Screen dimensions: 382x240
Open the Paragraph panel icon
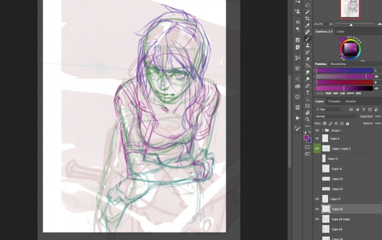point(298,29)
